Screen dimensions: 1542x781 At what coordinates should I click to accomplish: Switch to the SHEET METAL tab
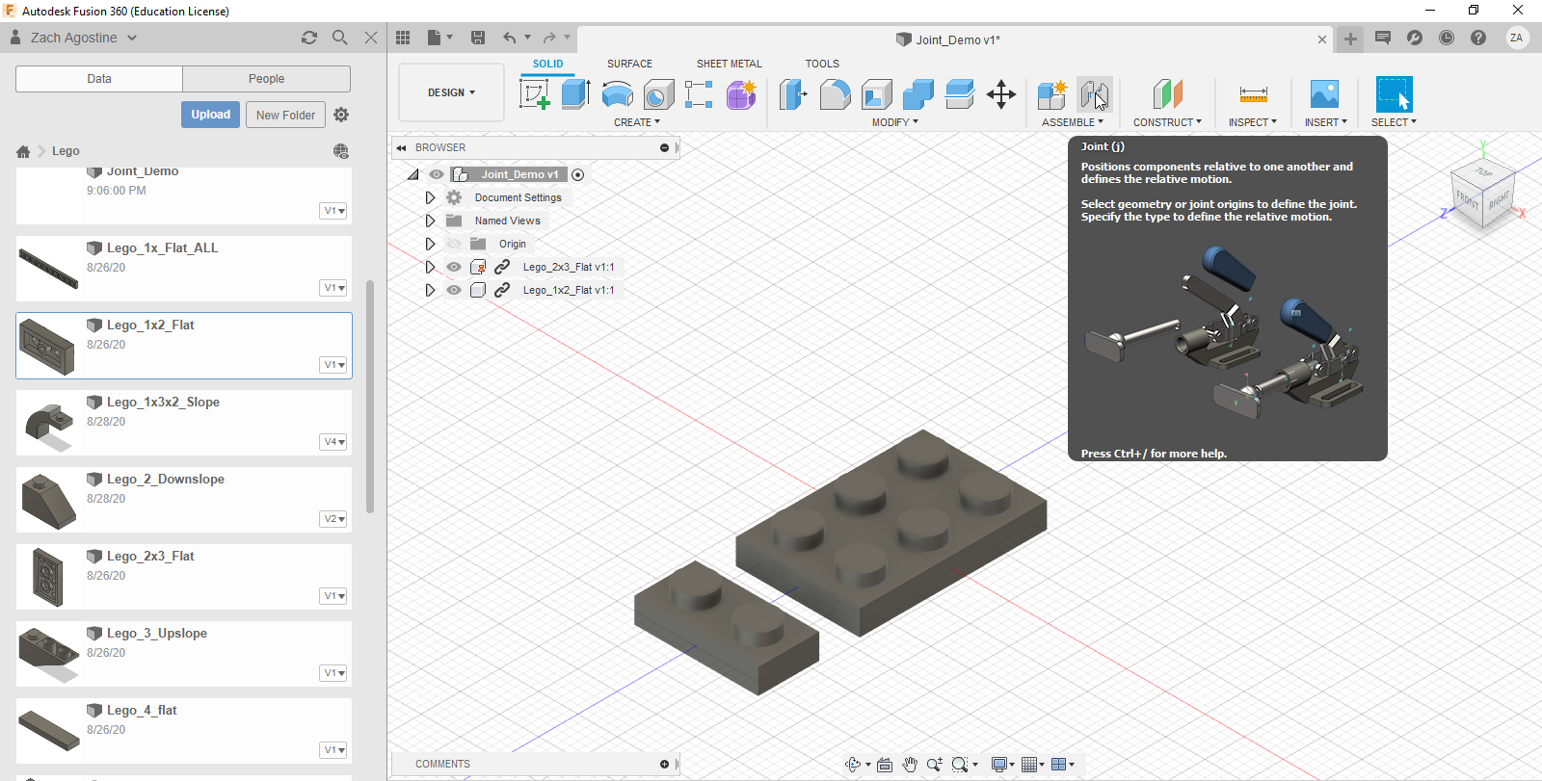pos(729,64)
